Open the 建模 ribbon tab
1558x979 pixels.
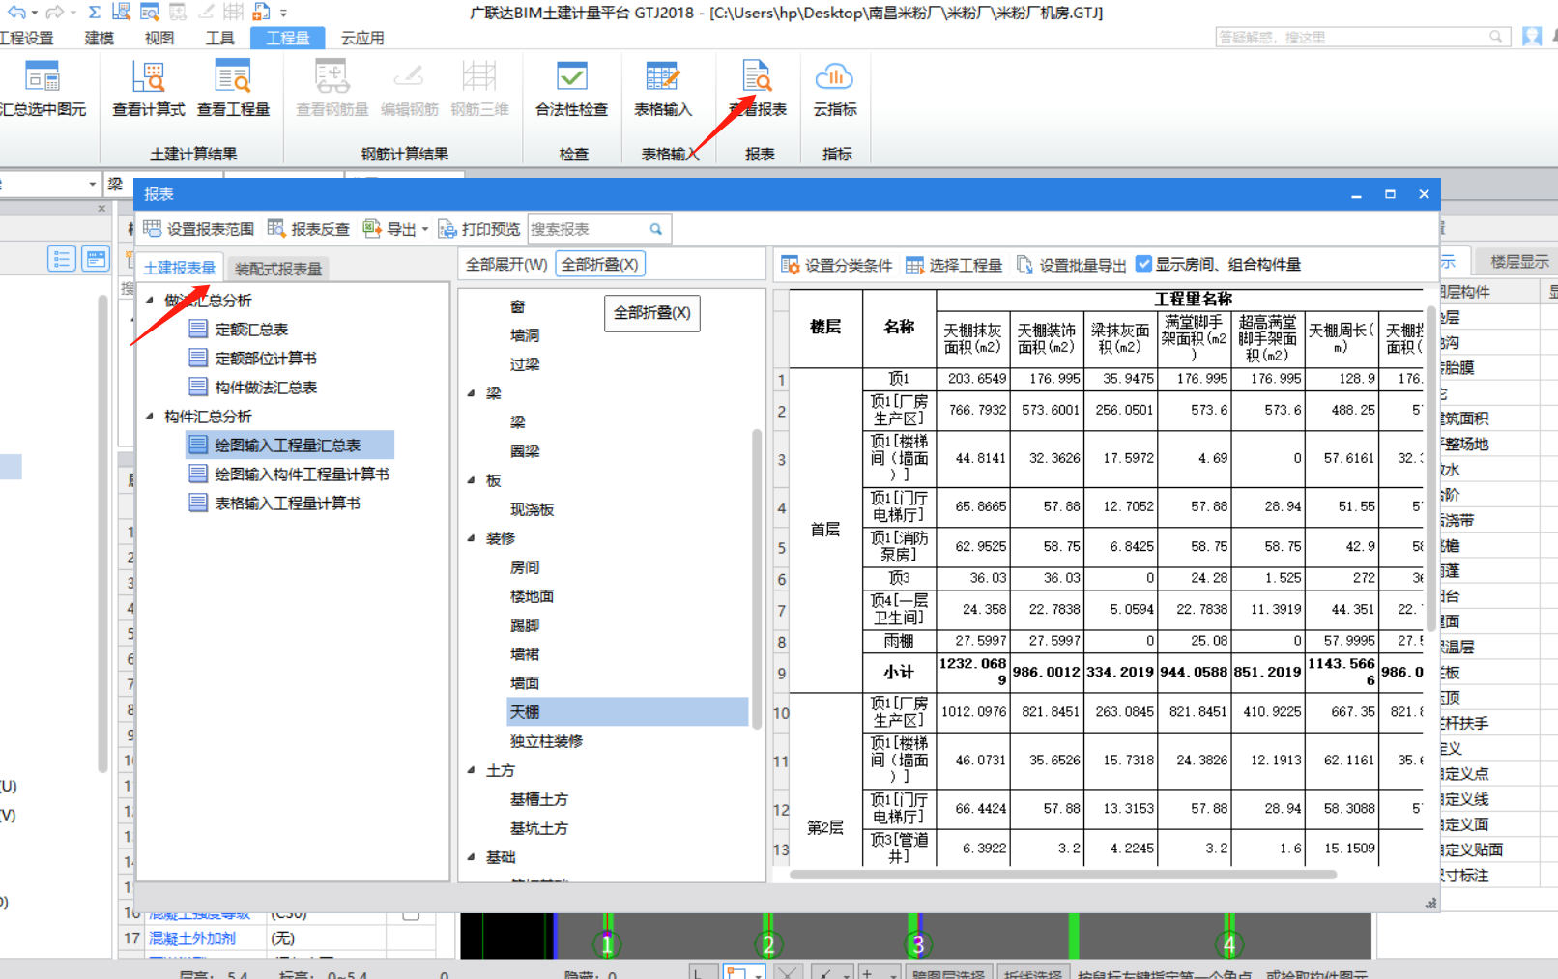pyautogui.click(x=100, y=38)
